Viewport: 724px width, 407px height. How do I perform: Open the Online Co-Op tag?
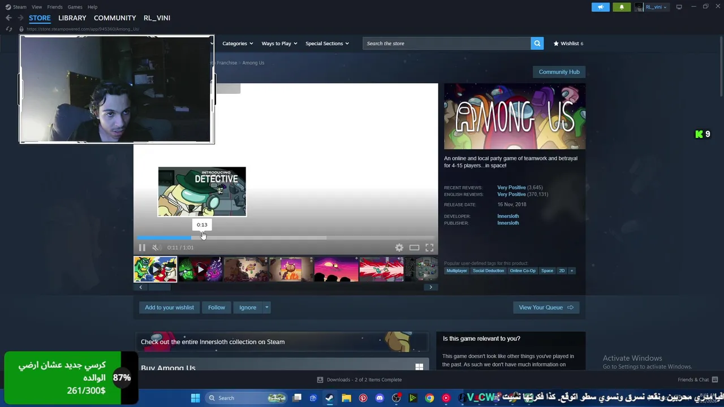click(x=523, y=271)
